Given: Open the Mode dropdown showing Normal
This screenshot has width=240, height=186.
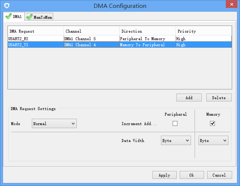Looking at the screenshot, I should coord(54,124).
